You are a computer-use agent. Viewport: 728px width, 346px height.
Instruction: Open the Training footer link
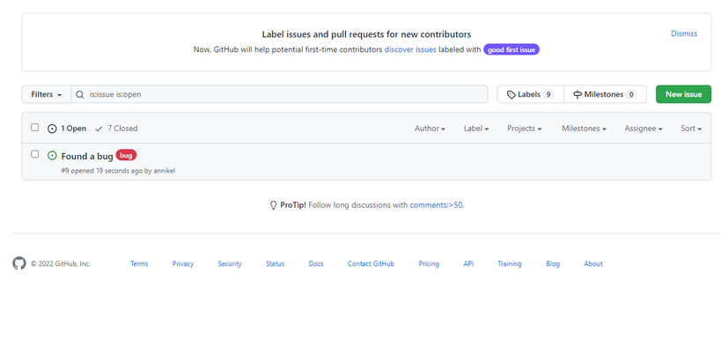[510, 264]
